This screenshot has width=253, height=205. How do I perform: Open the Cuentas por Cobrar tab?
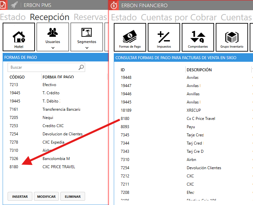(178, 17)
